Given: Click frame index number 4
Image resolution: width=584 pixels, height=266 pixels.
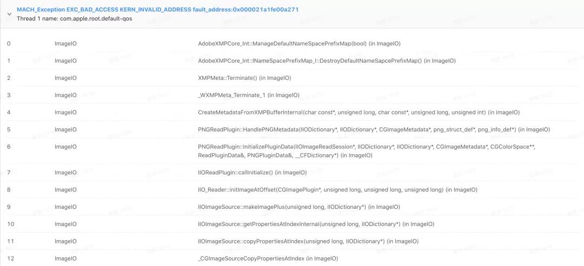Looking at the screenshot, I should (9, 113).
